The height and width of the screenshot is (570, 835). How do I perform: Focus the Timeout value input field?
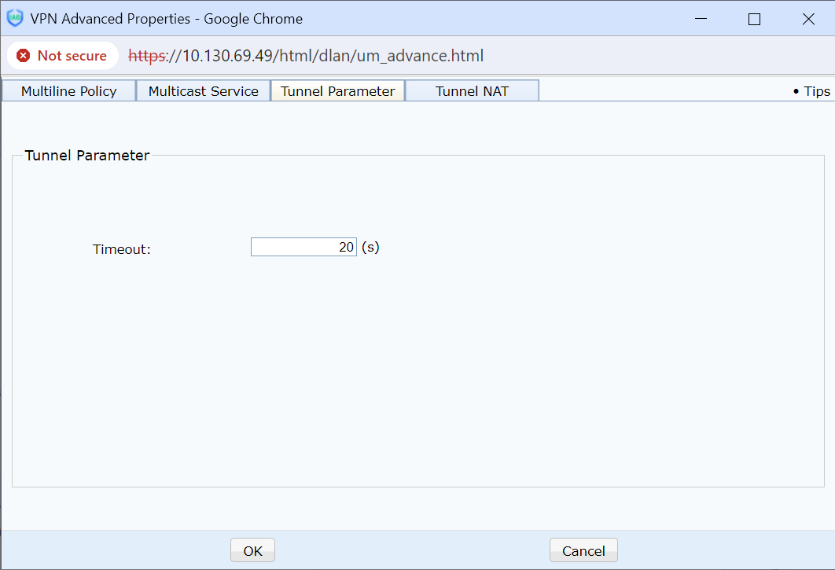click(x=303, y=247)
